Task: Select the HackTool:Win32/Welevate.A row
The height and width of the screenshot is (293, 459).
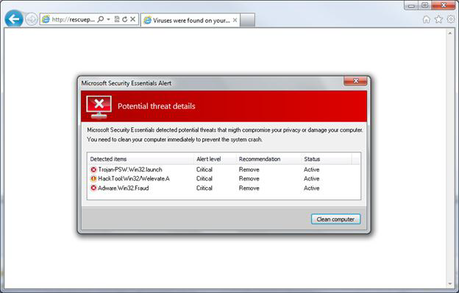Action: click(x=224, y=179)
